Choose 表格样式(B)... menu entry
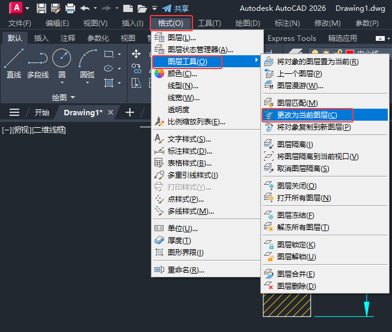This screenshot has height=332, width=392. [207, 163]
